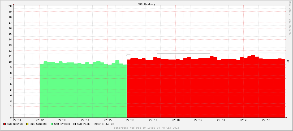Screen dimensions: 293x131
Task: Click the generated timestamp footer text
Action: pyautogui.click(x=146, y=128)
